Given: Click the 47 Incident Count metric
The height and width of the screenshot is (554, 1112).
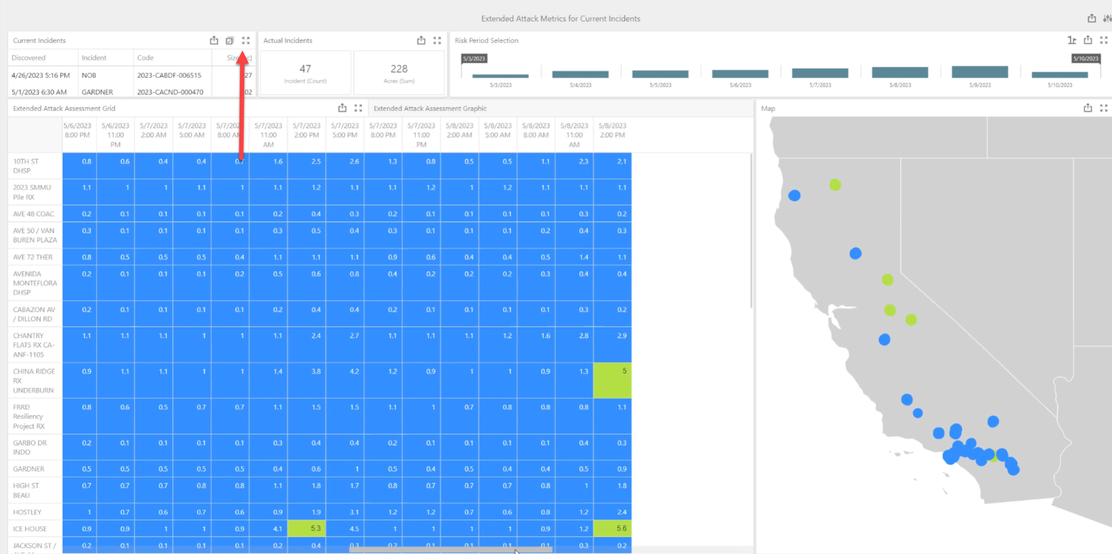Looking at the screenshot, I should tap(305, 70).
